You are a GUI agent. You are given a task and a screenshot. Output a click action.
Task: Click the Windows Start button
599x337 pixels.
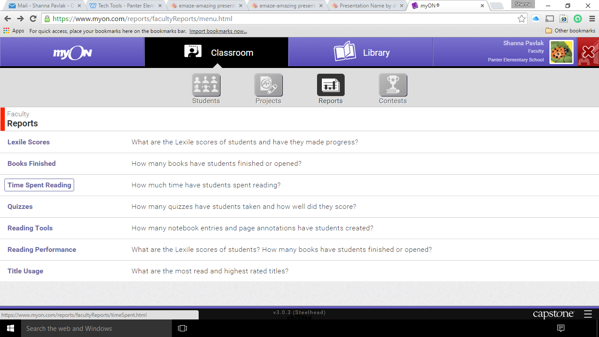(11, 328)
